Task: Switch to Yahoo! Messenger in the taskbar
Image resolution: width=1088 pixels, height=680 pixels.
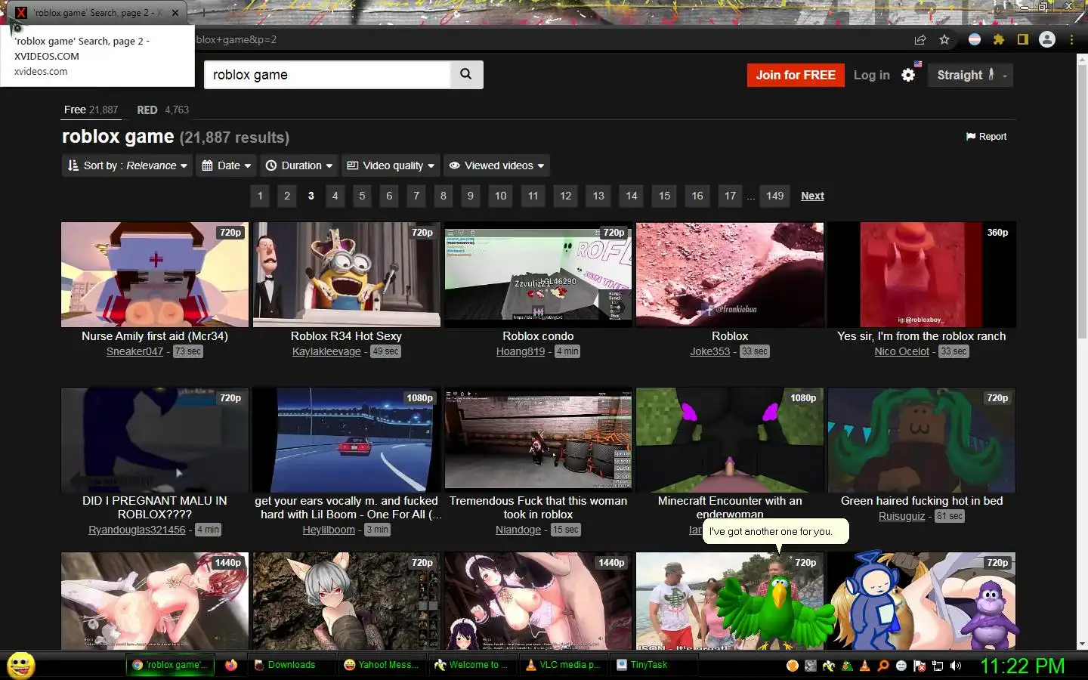Action: pos(382,665)
